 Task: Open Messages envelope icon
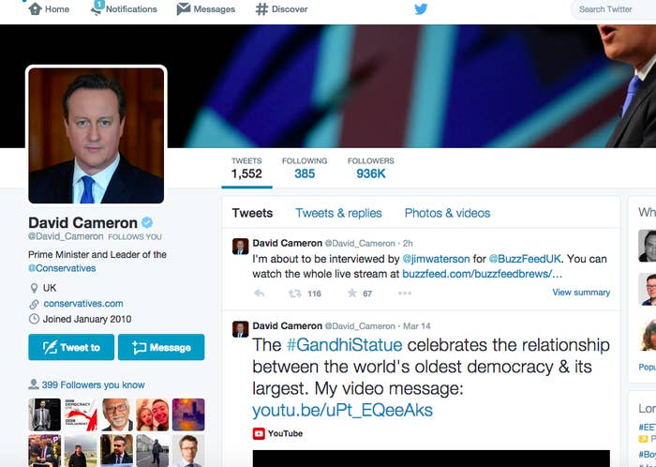(184, 8)
